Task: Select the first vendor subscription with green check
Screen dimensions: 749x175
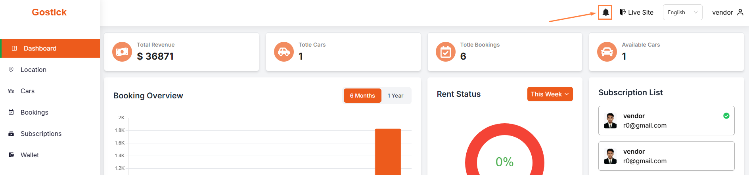Action: coord(666,120)
